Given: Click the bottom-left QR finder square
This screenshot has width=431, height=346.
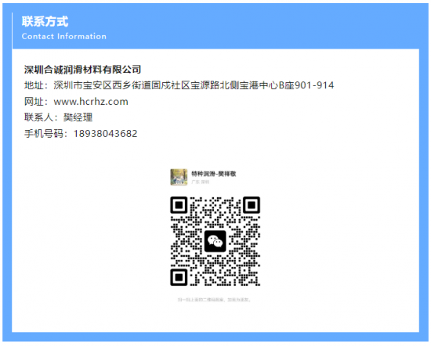Looking at the screenshot, I should tap(179, 277).
